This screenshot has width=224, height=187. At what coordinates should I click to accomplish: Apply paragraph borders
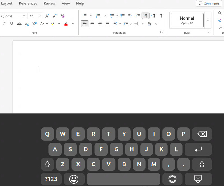[136, 24]
